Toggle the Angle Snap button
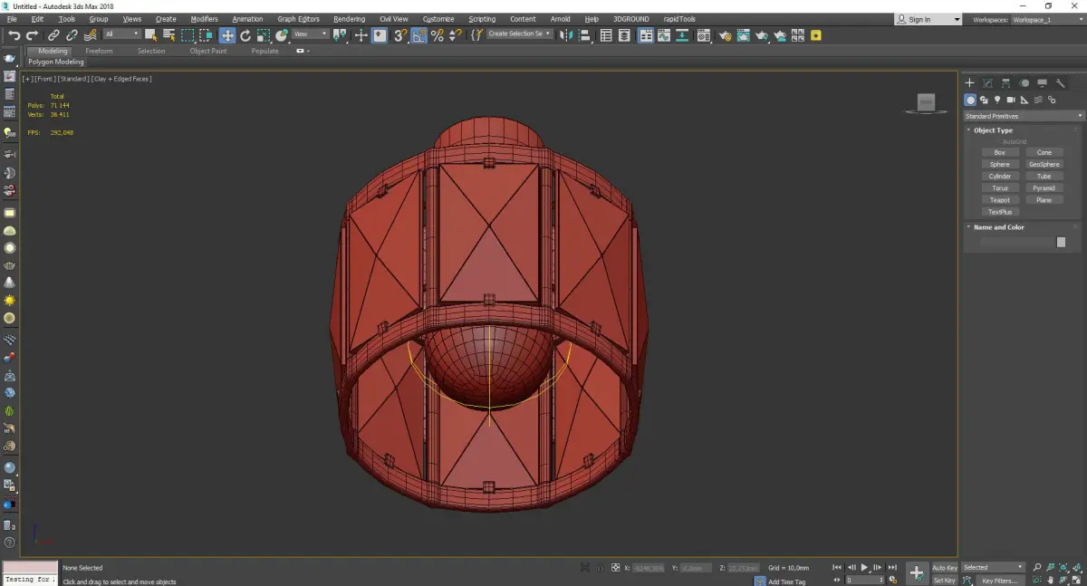 click(418, 35)
